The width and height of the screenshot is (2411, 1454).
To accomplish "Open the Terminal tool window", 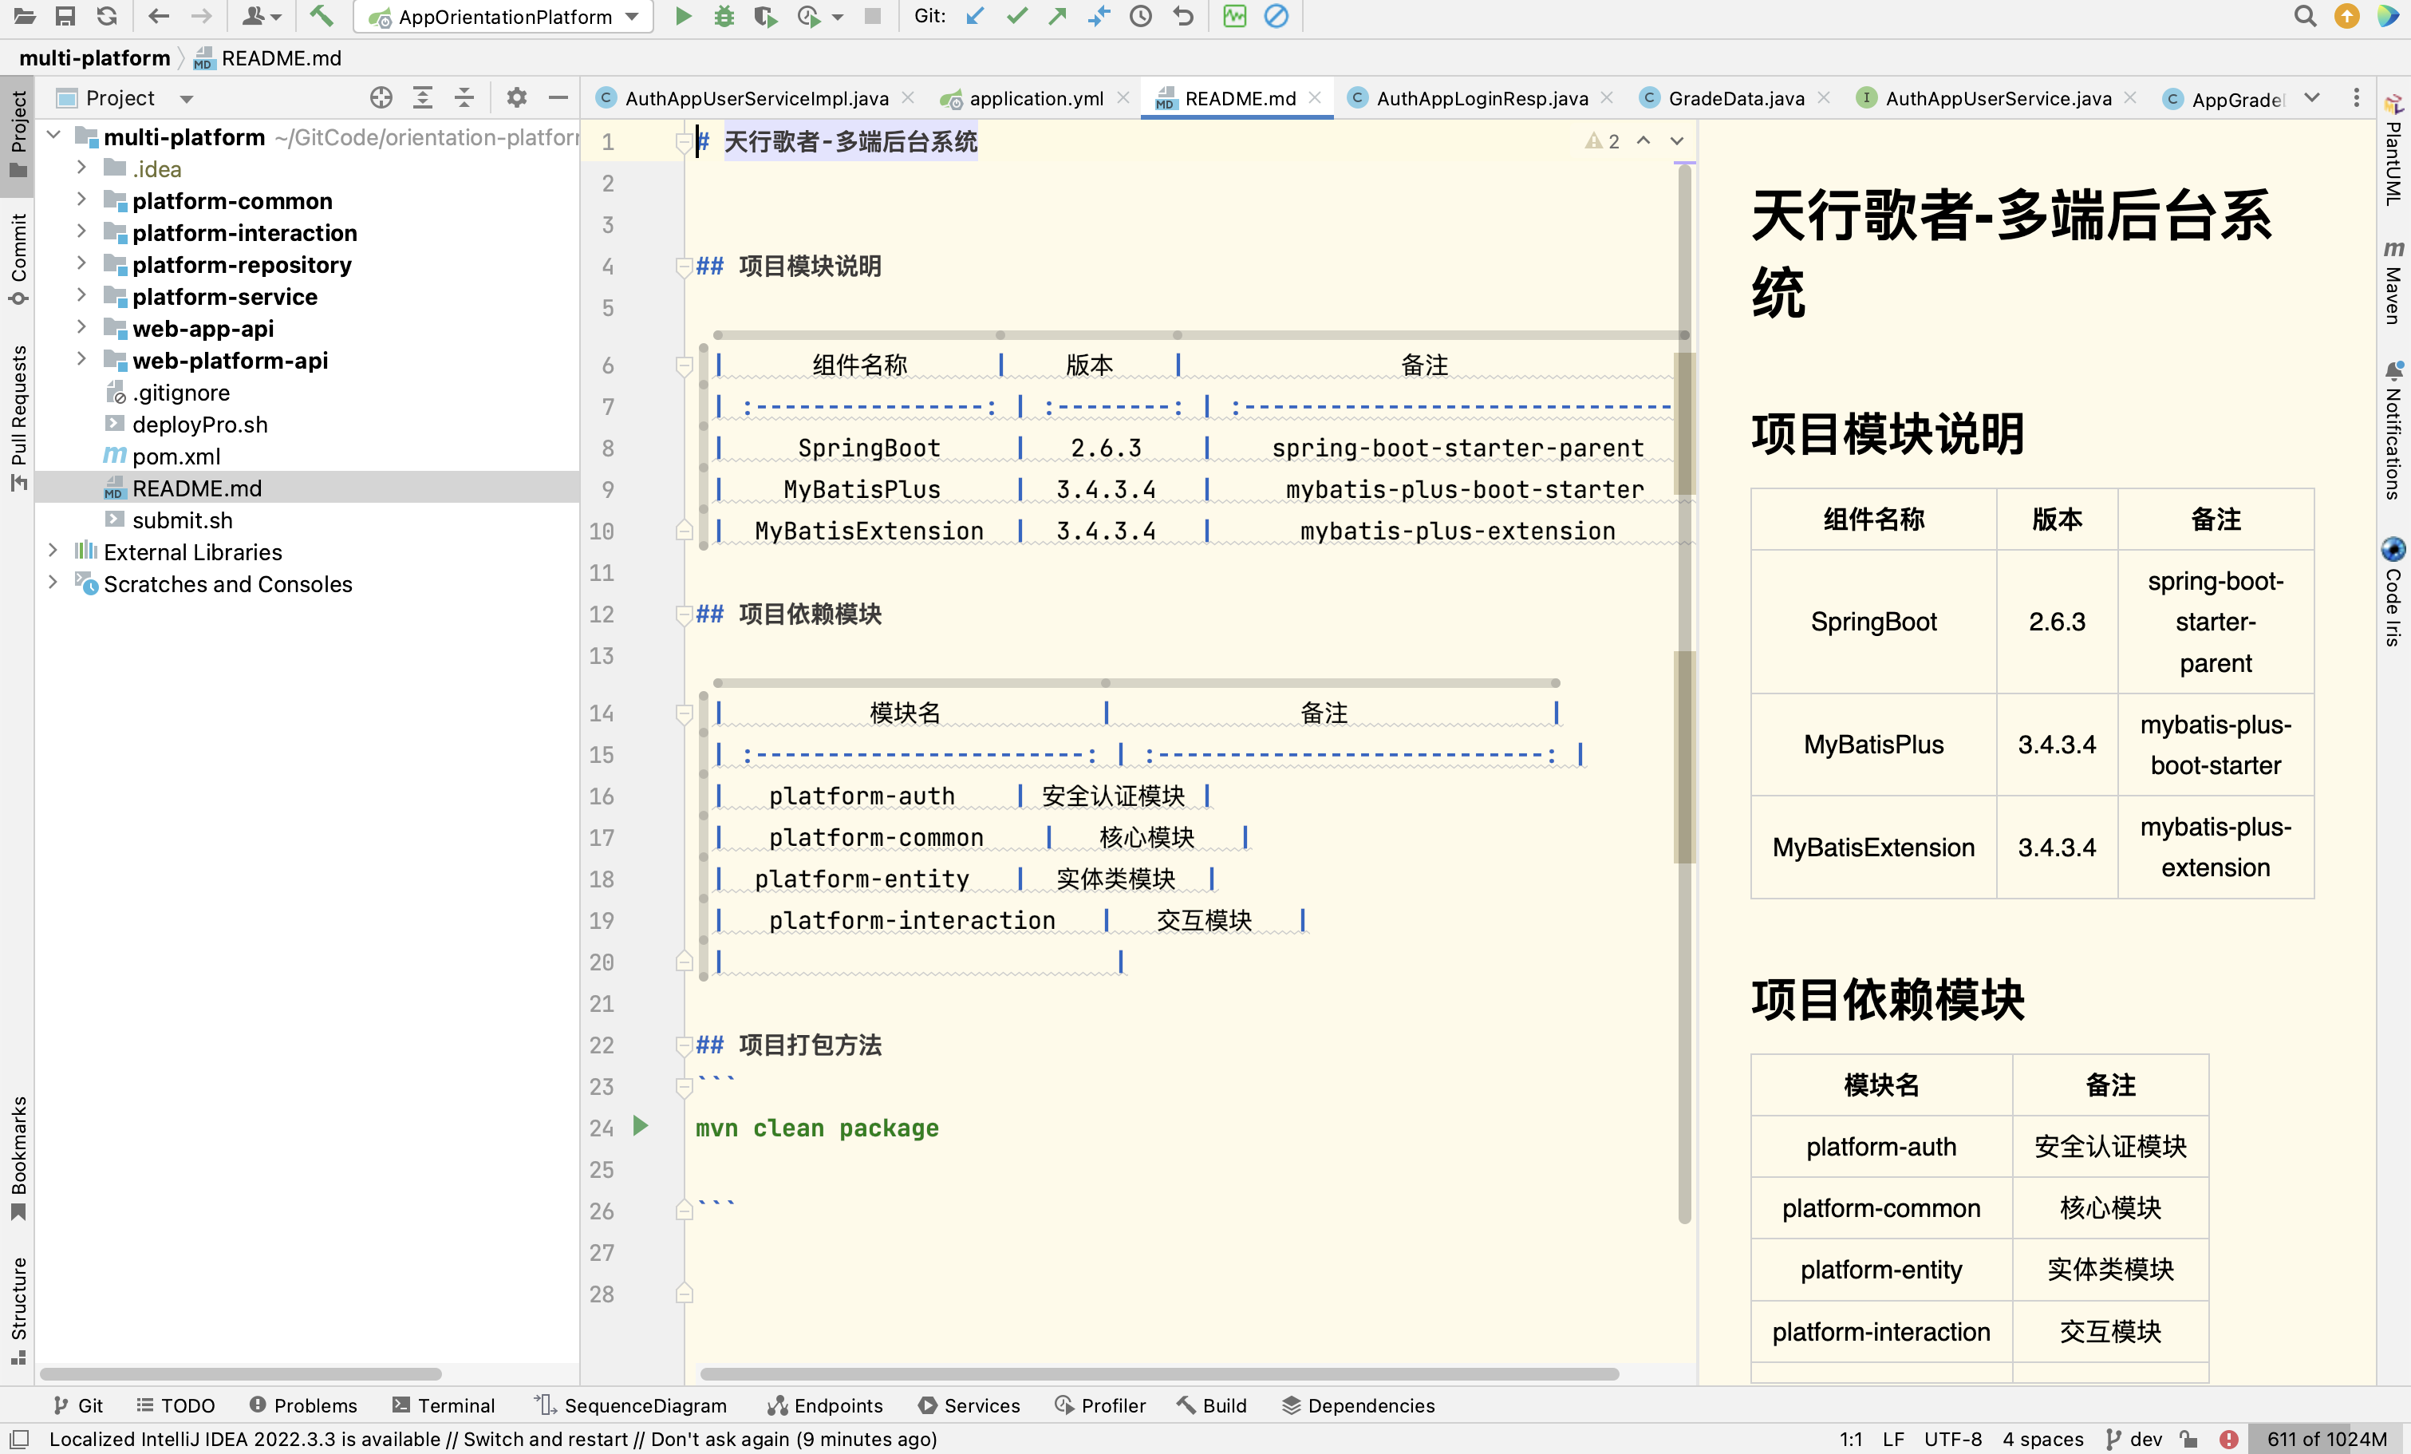I will (x=444, y=1405).
